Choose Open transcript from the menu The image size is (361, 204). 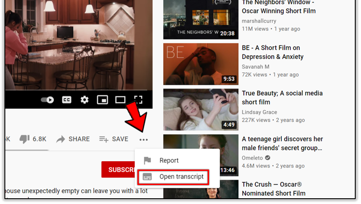point(173,177)
